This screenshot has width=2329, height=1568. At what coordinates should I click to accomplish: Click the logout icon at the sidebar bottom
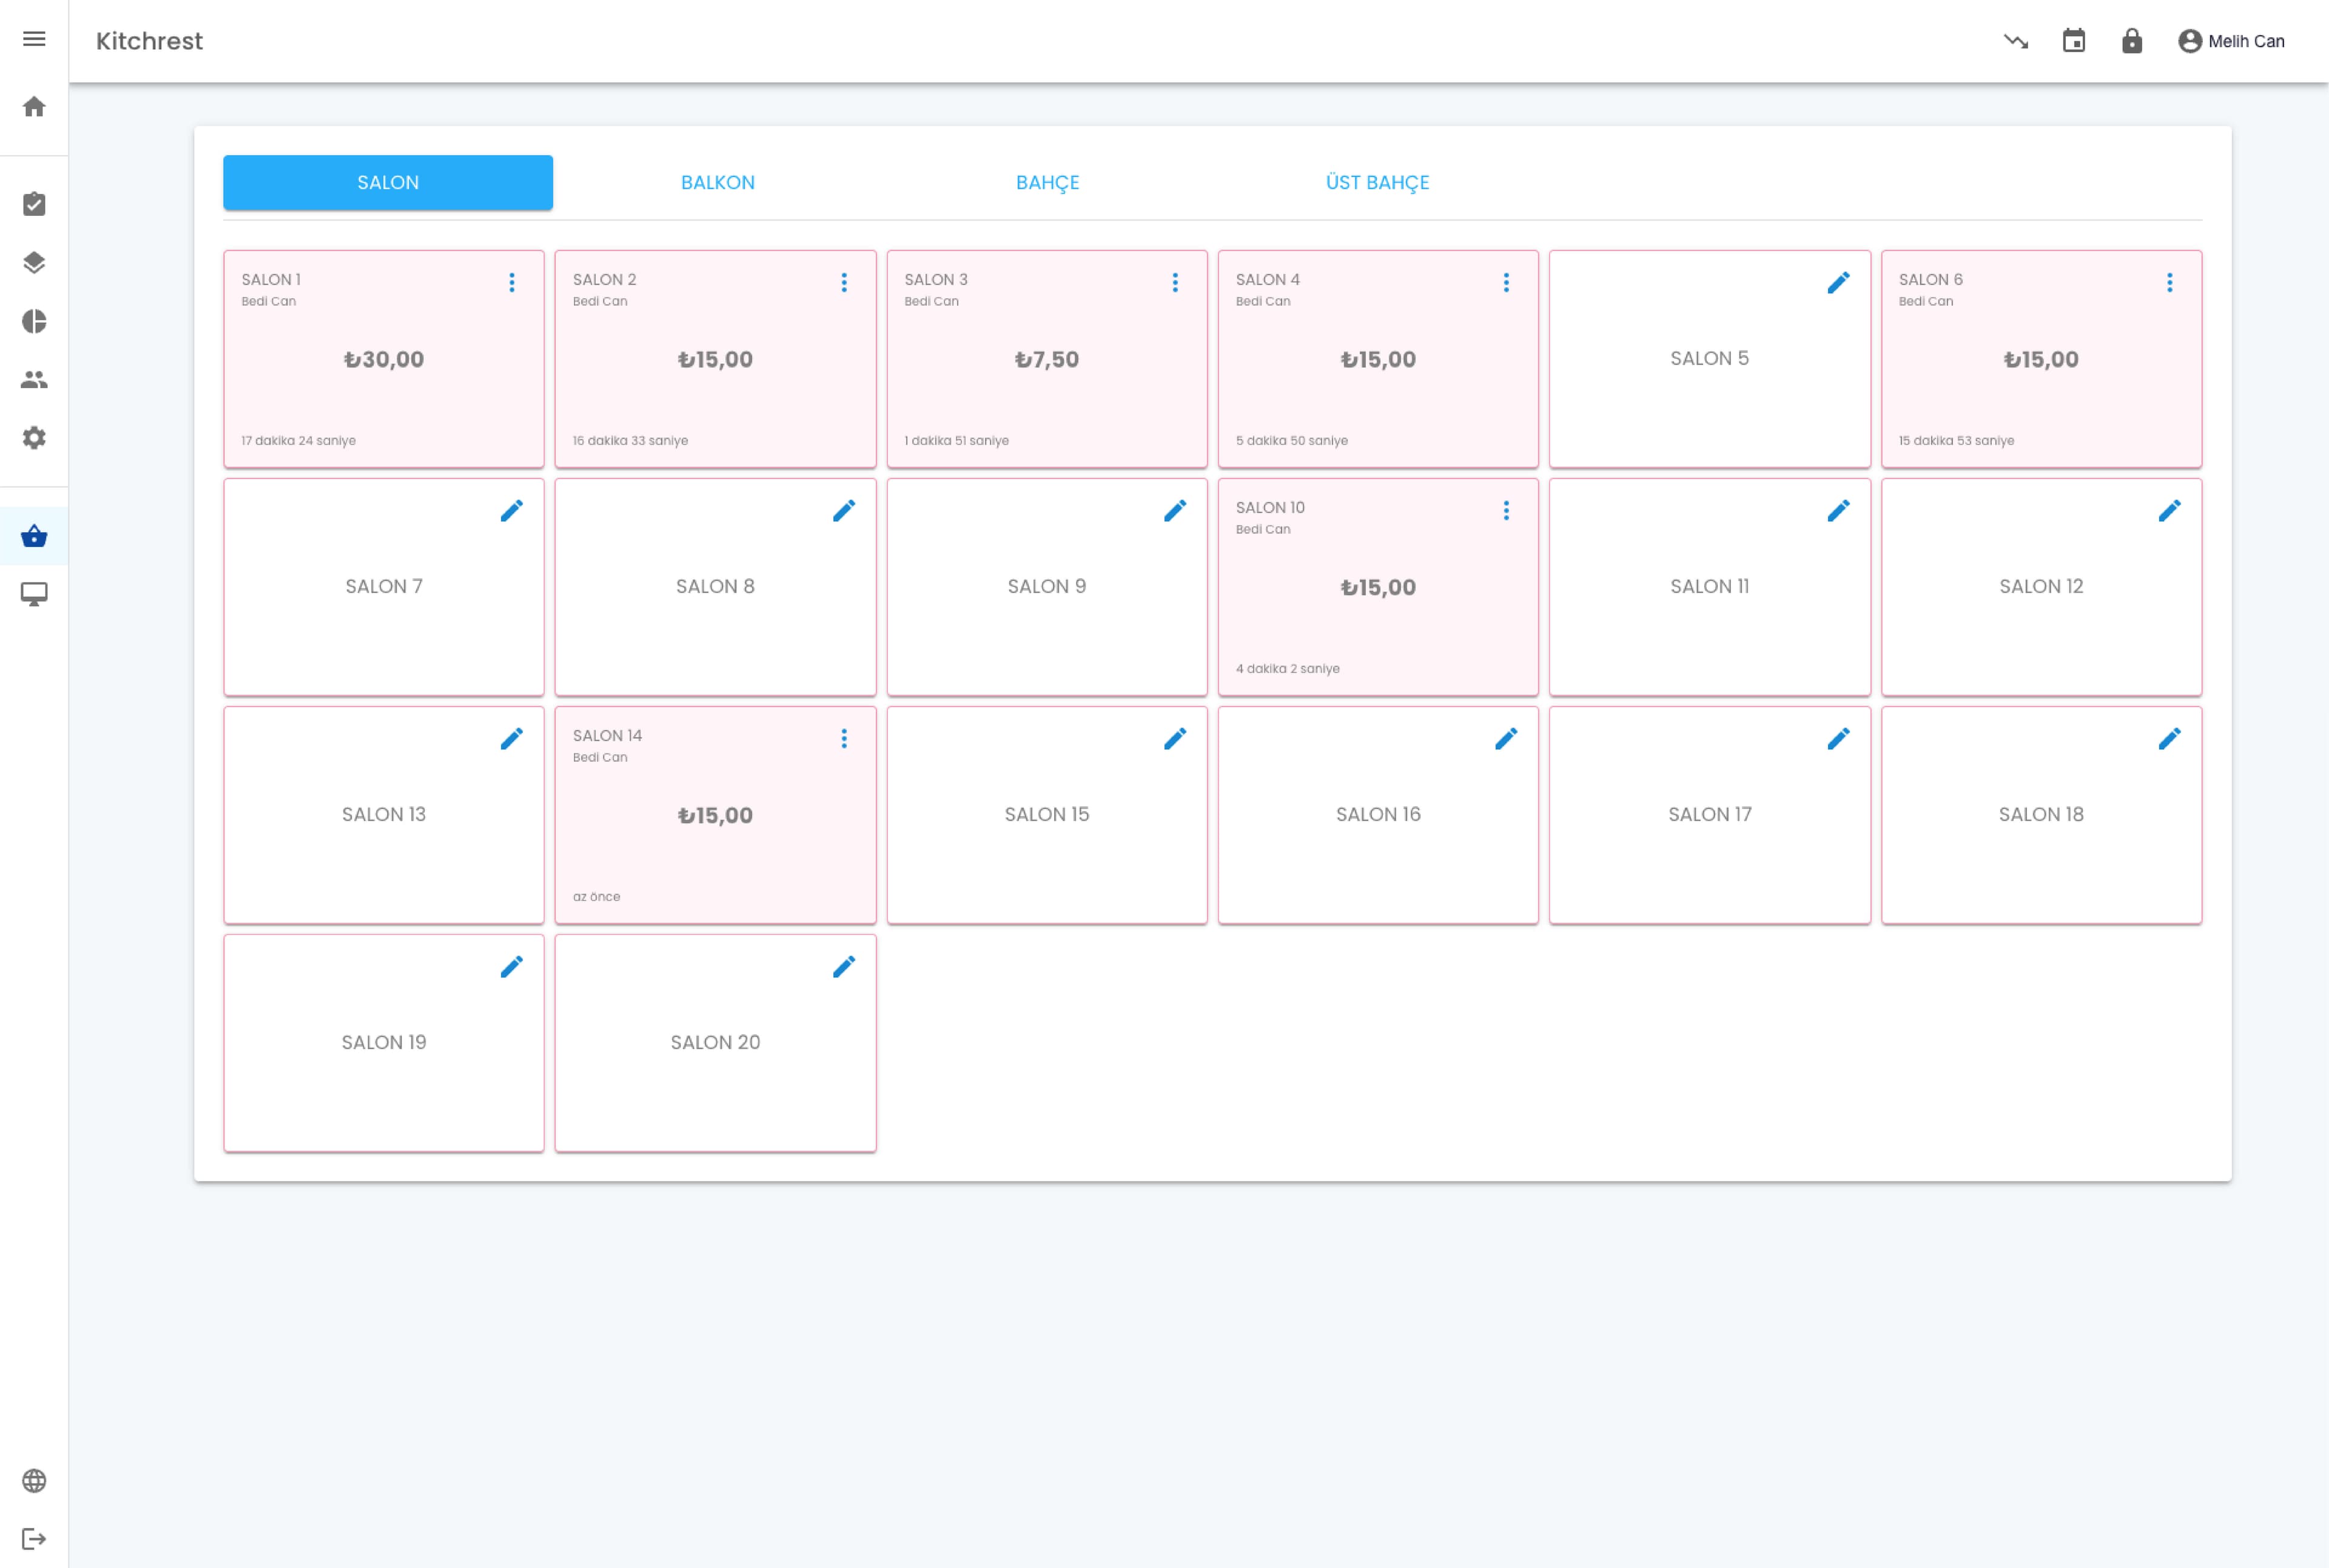pos(34,1538)
